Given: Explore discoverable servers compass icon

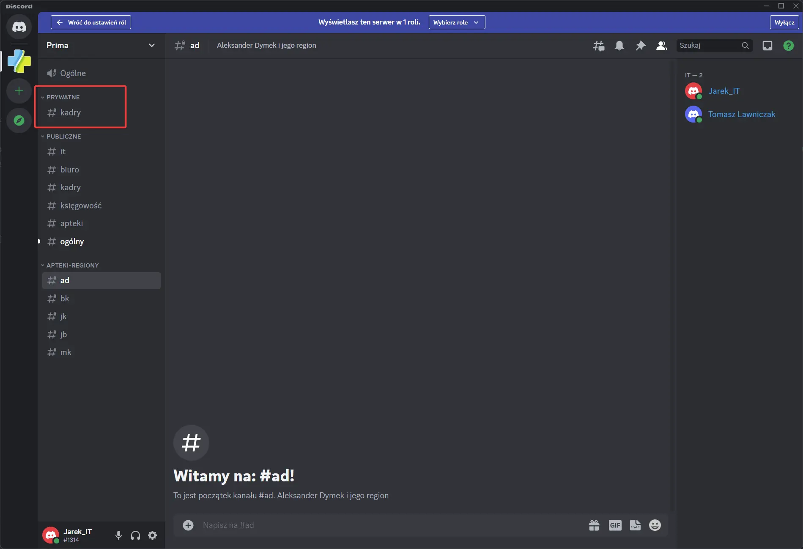Looking at the screenshot, I should [x=19, y=120].
